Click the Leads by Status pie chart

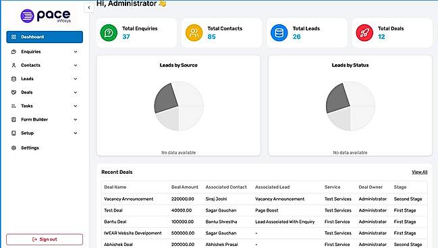(350, 106)
